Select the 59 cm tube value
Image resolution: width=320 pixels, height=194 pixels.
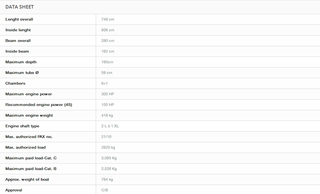107,73
